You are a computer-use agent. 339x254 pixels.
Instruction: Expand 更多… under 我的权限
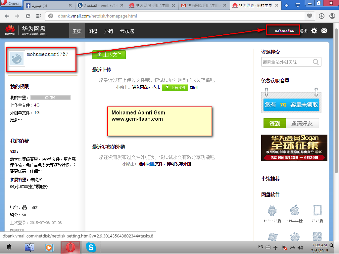[x=16, y=120]
